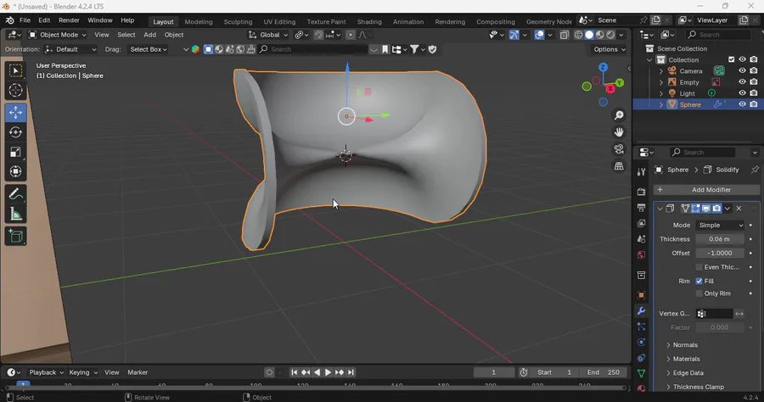Select the Move tool

pyautogui.click(x=15, y=113)
